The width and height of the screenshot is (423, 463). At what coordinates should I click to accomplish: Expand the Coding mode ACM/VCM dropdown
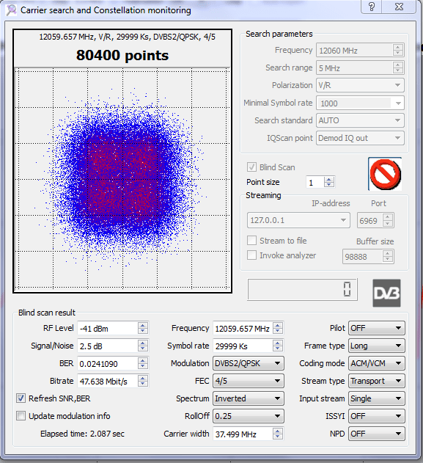pyautogui.click(x=377, y=363)
